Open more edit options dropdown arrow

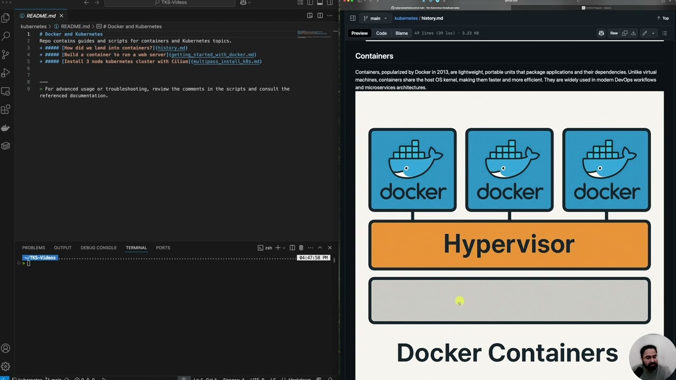tap(653, 33)
